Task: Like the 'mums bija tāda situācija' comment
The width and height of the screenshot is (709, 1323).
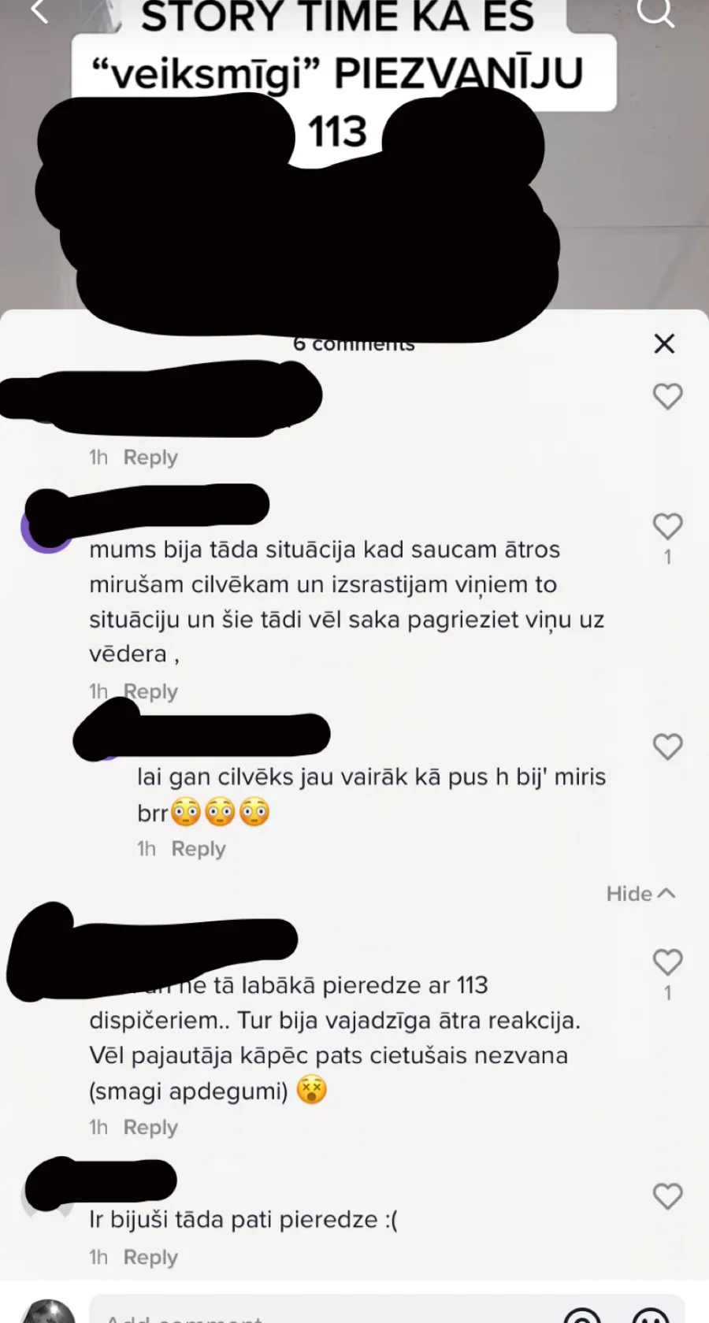Action: point(667,526)
